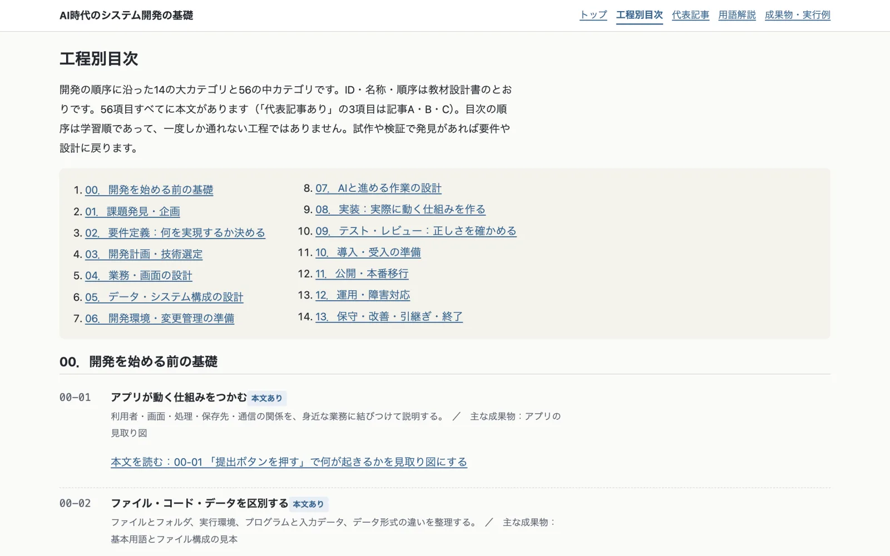Click the 本文あり badge beside アプリが動く仕組みをつかむ
890x556 pixels.
click(x=267, y=398)
